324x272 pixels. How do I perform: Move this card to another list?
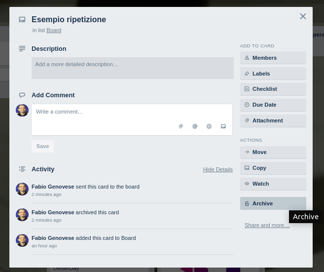point(273,153)
